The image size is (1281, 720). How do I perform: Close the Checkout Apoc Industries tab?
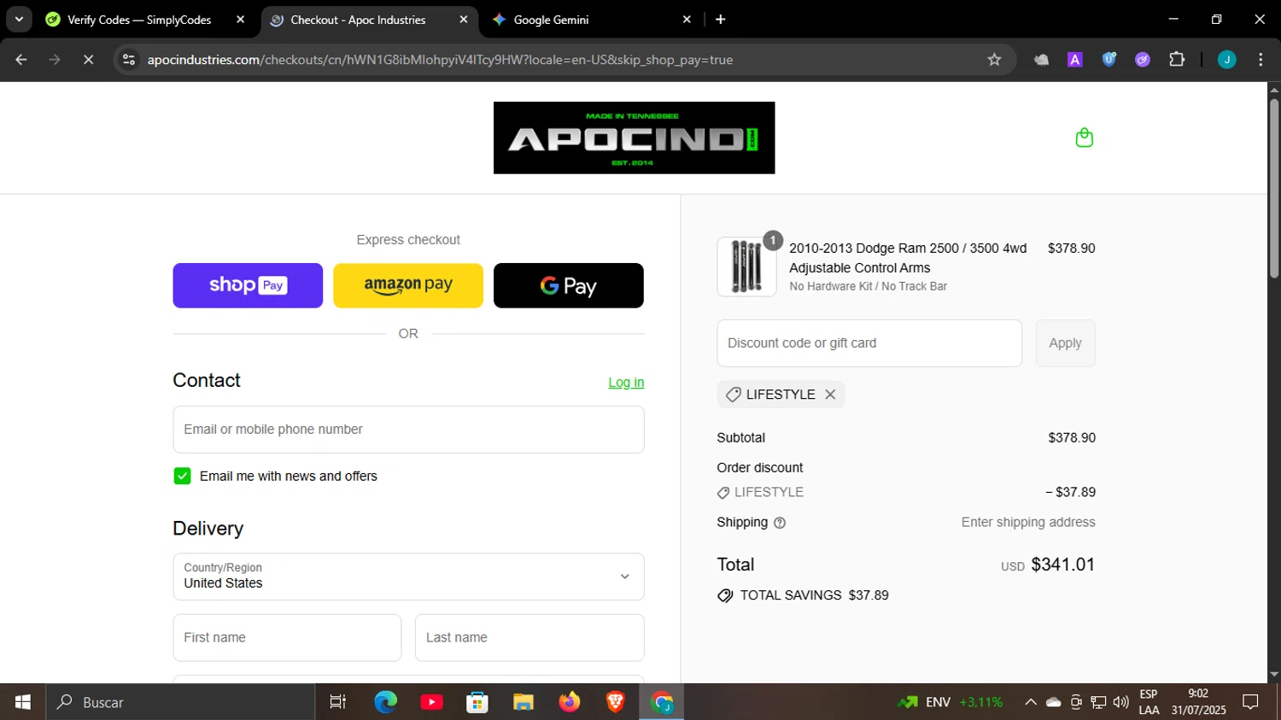pos(463,20)
